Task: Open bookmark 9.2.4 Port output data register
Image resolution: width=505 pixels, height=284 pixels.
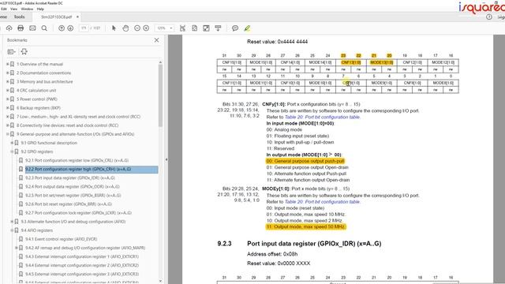Action: (73, 186)
